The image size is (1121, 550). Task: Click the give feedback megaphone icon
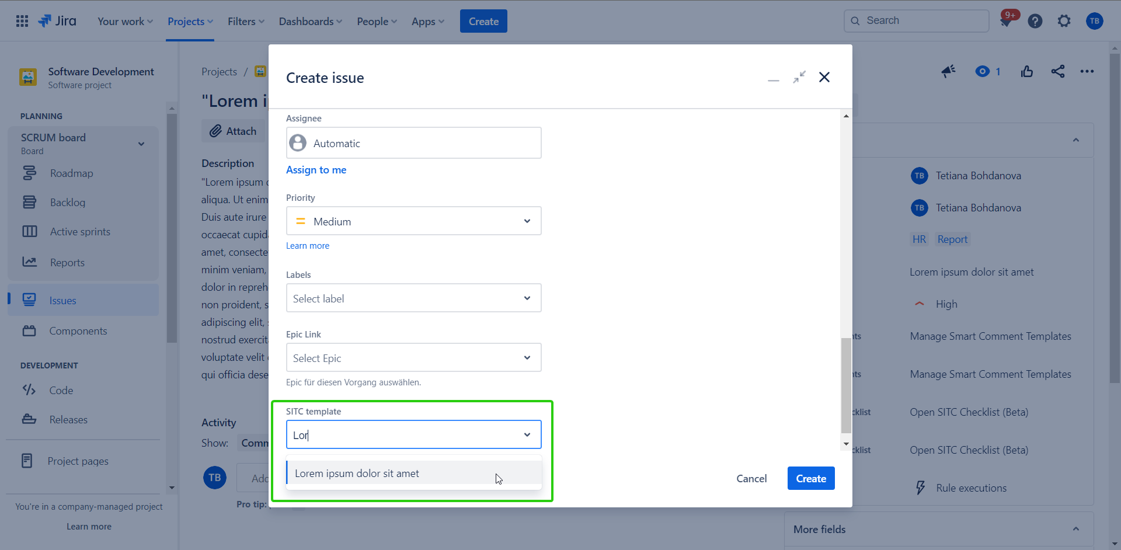[x=948, y=72]
